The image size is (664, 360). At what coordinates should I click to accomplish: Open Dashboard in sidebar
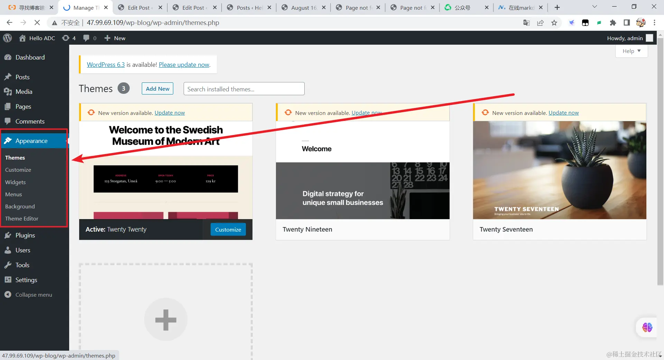[x=30, y=57]
